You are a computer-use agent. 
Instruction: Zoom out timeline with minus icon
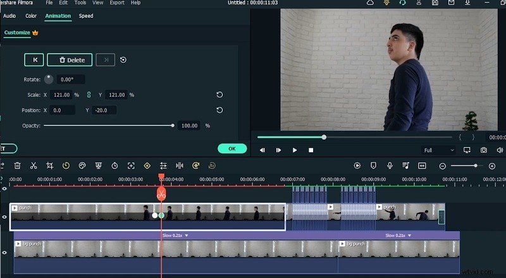pyautogui.click(x=443, y=166)
